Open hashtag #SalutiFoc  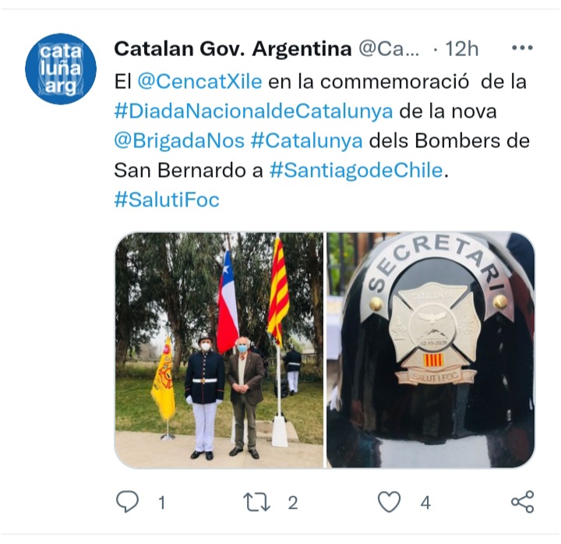click(167, 200)
